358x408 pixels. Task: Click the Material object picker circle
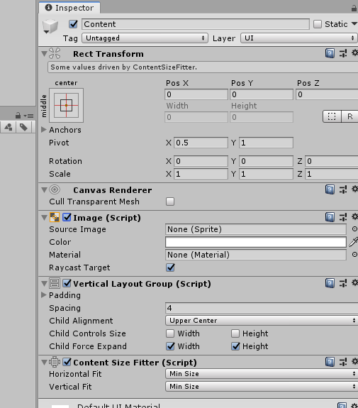click(354, 255)
